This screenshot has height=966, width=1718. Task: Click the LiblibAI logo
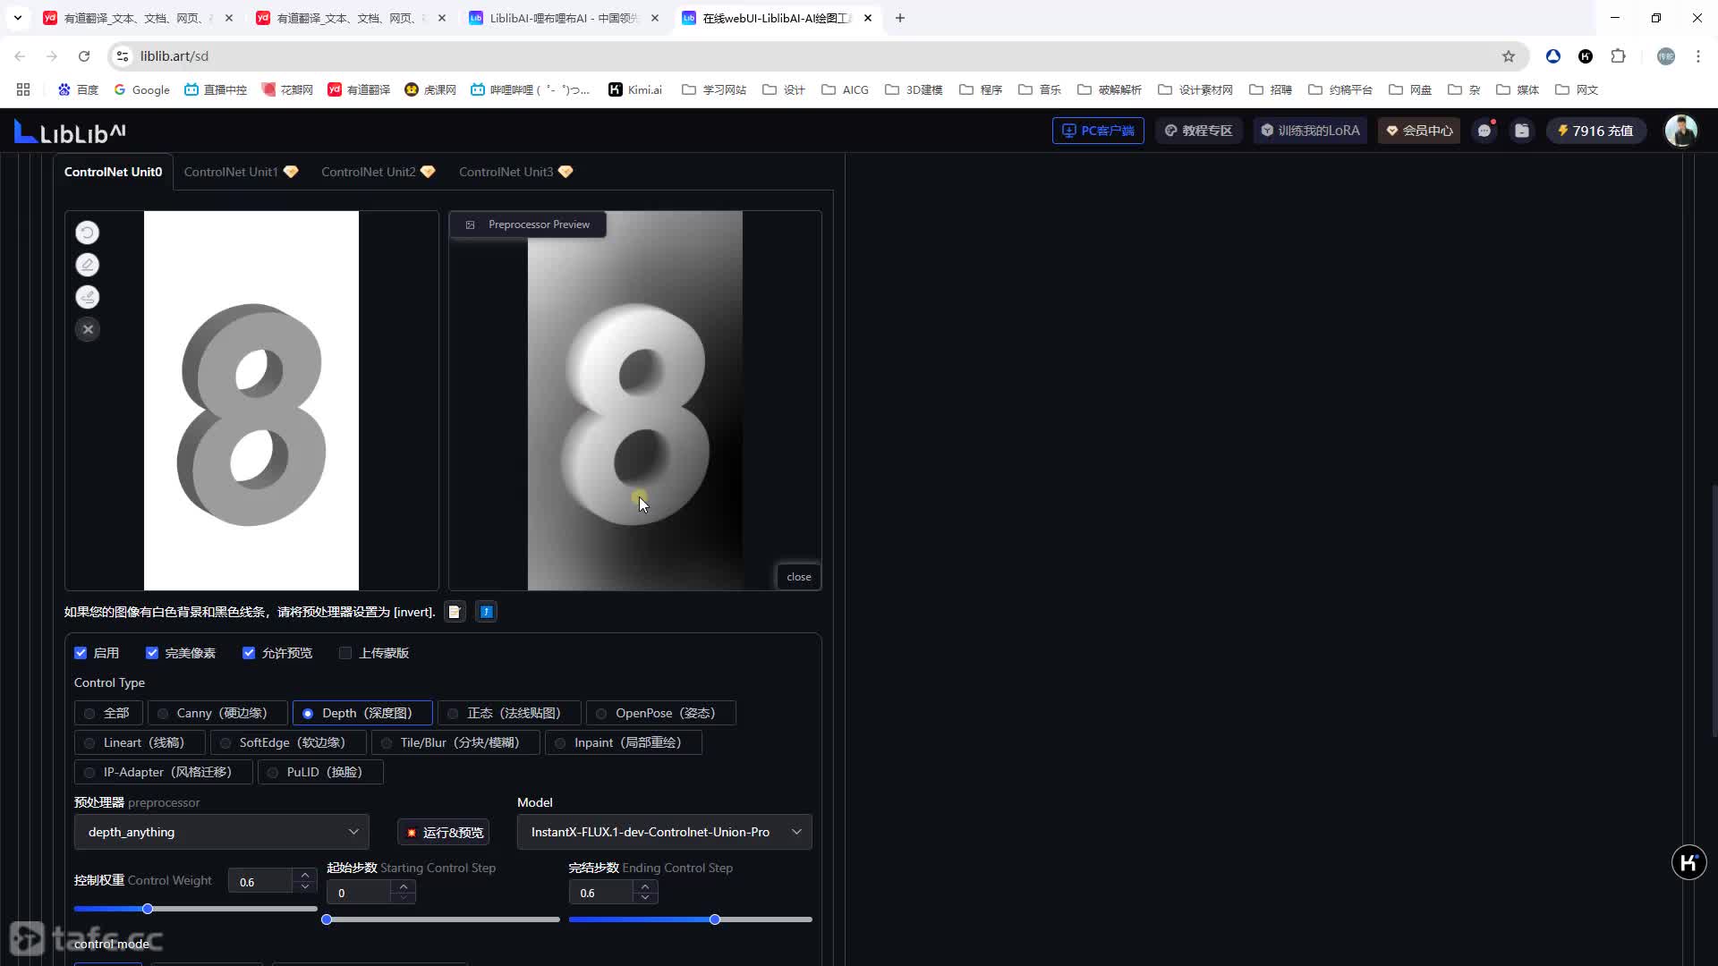coord(70,132)
